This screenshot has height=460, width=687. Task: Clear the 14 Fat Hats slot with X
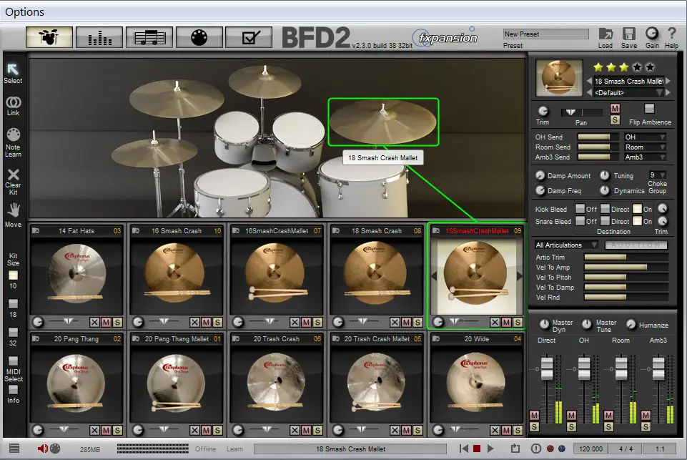94,323
